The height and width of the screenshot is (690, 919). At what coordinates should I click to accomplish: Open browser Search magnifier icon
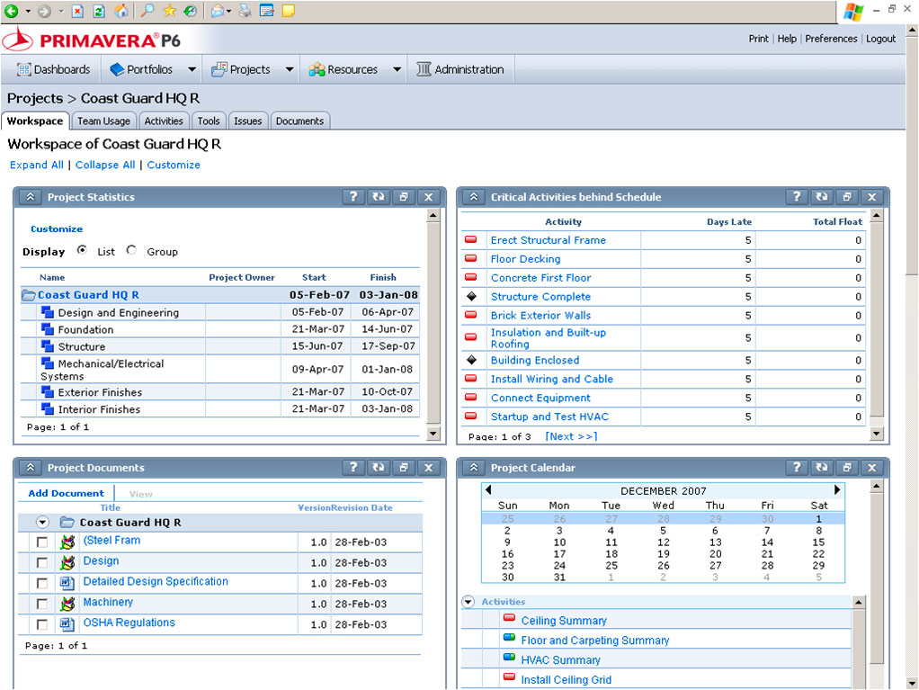147,11
